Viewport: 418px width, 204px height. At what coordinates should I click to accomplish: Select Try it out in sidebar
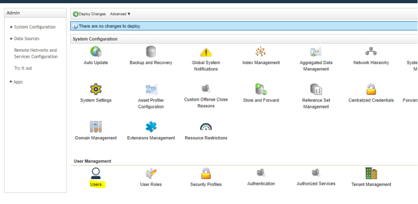23,68
